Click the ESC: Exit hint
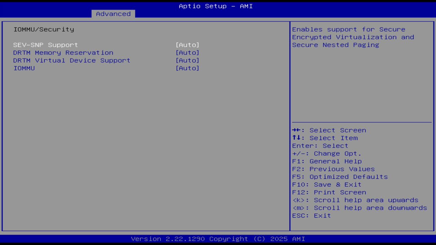436x245 pixels. point(311,216)
